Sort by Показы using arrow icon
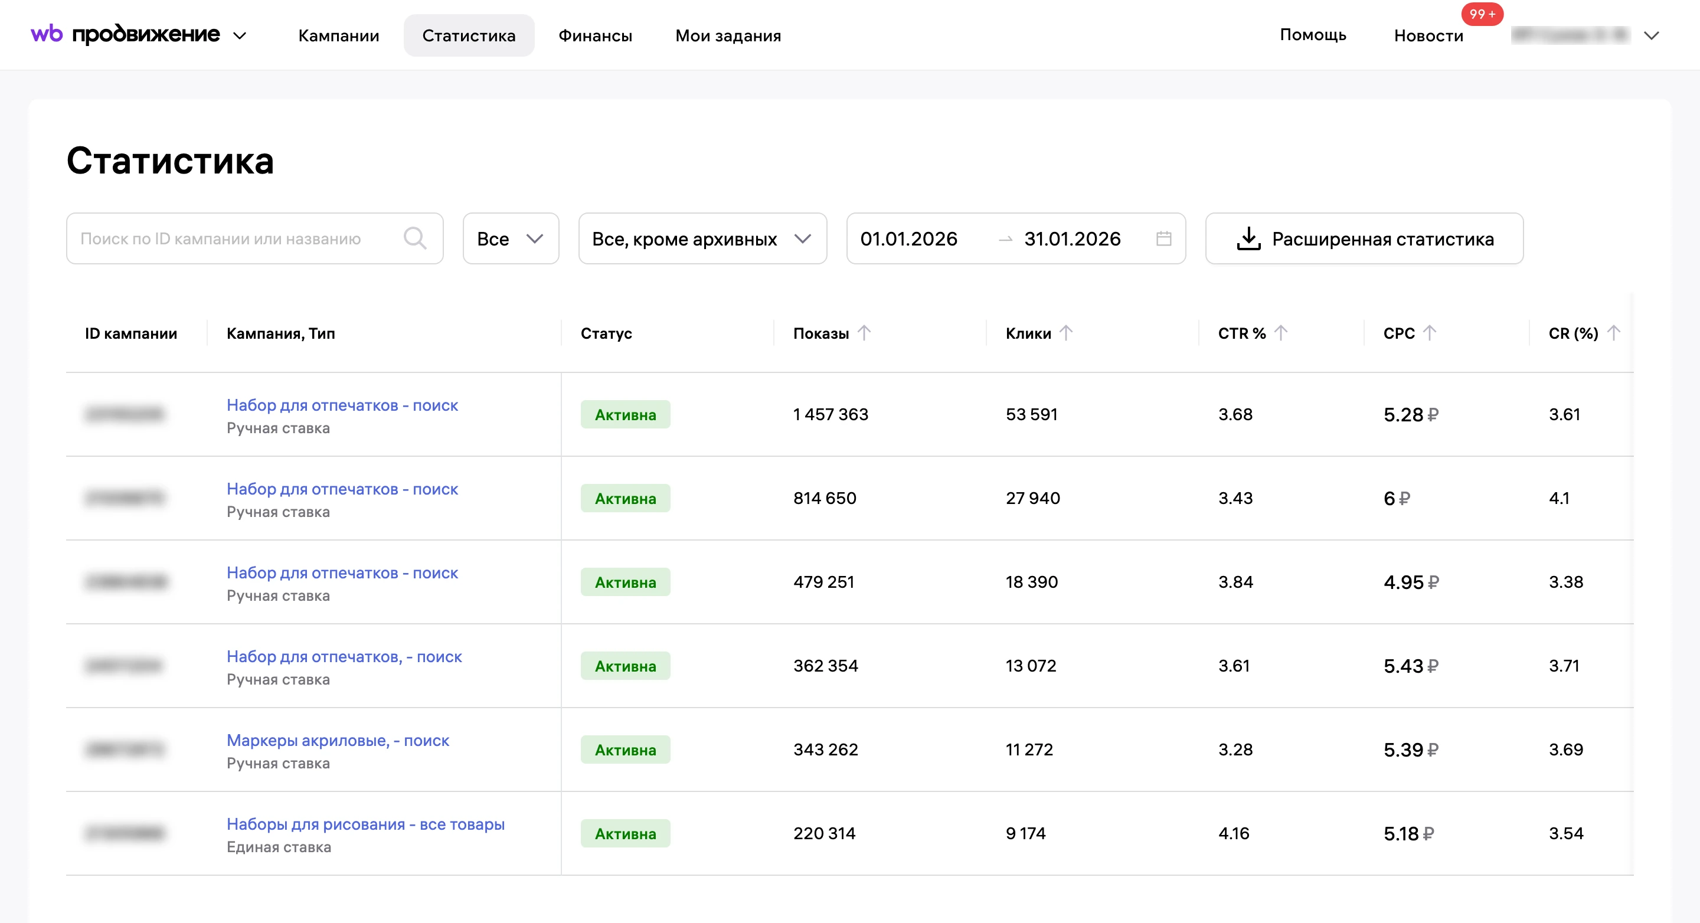 tap(864, 333)
